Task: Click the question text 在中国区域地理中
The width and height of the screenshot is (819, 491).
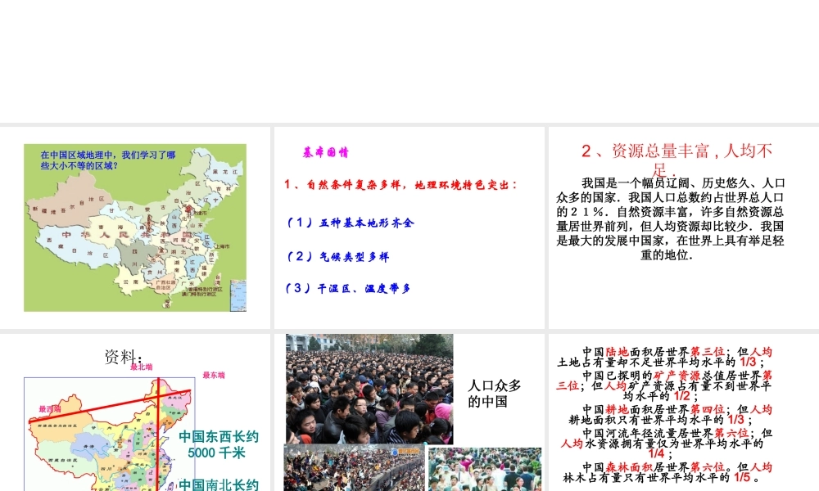Action: click(x=108, y=160)
